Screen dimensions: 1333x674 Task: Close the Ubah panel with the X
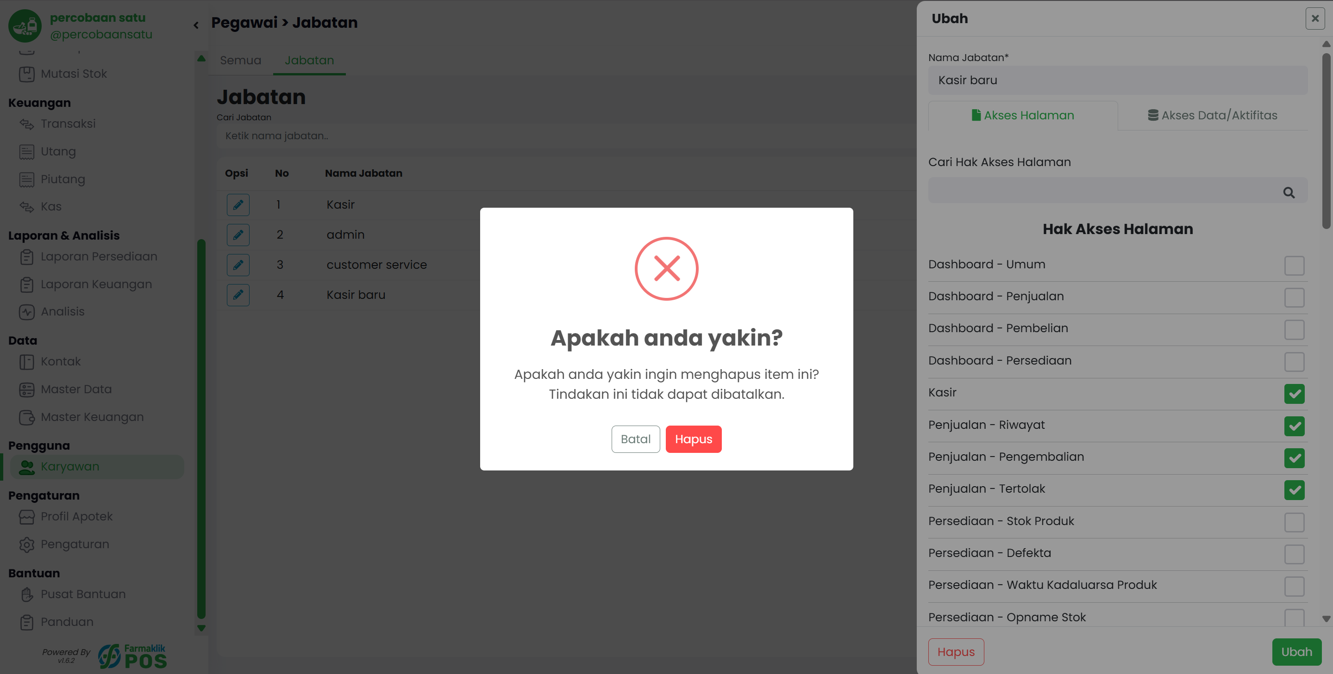coord(1315,19)
